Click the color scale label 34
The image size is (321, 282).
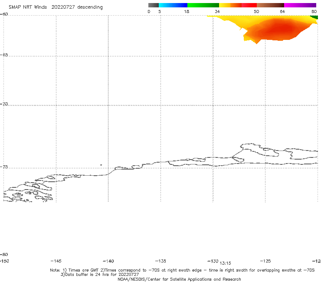217,12
